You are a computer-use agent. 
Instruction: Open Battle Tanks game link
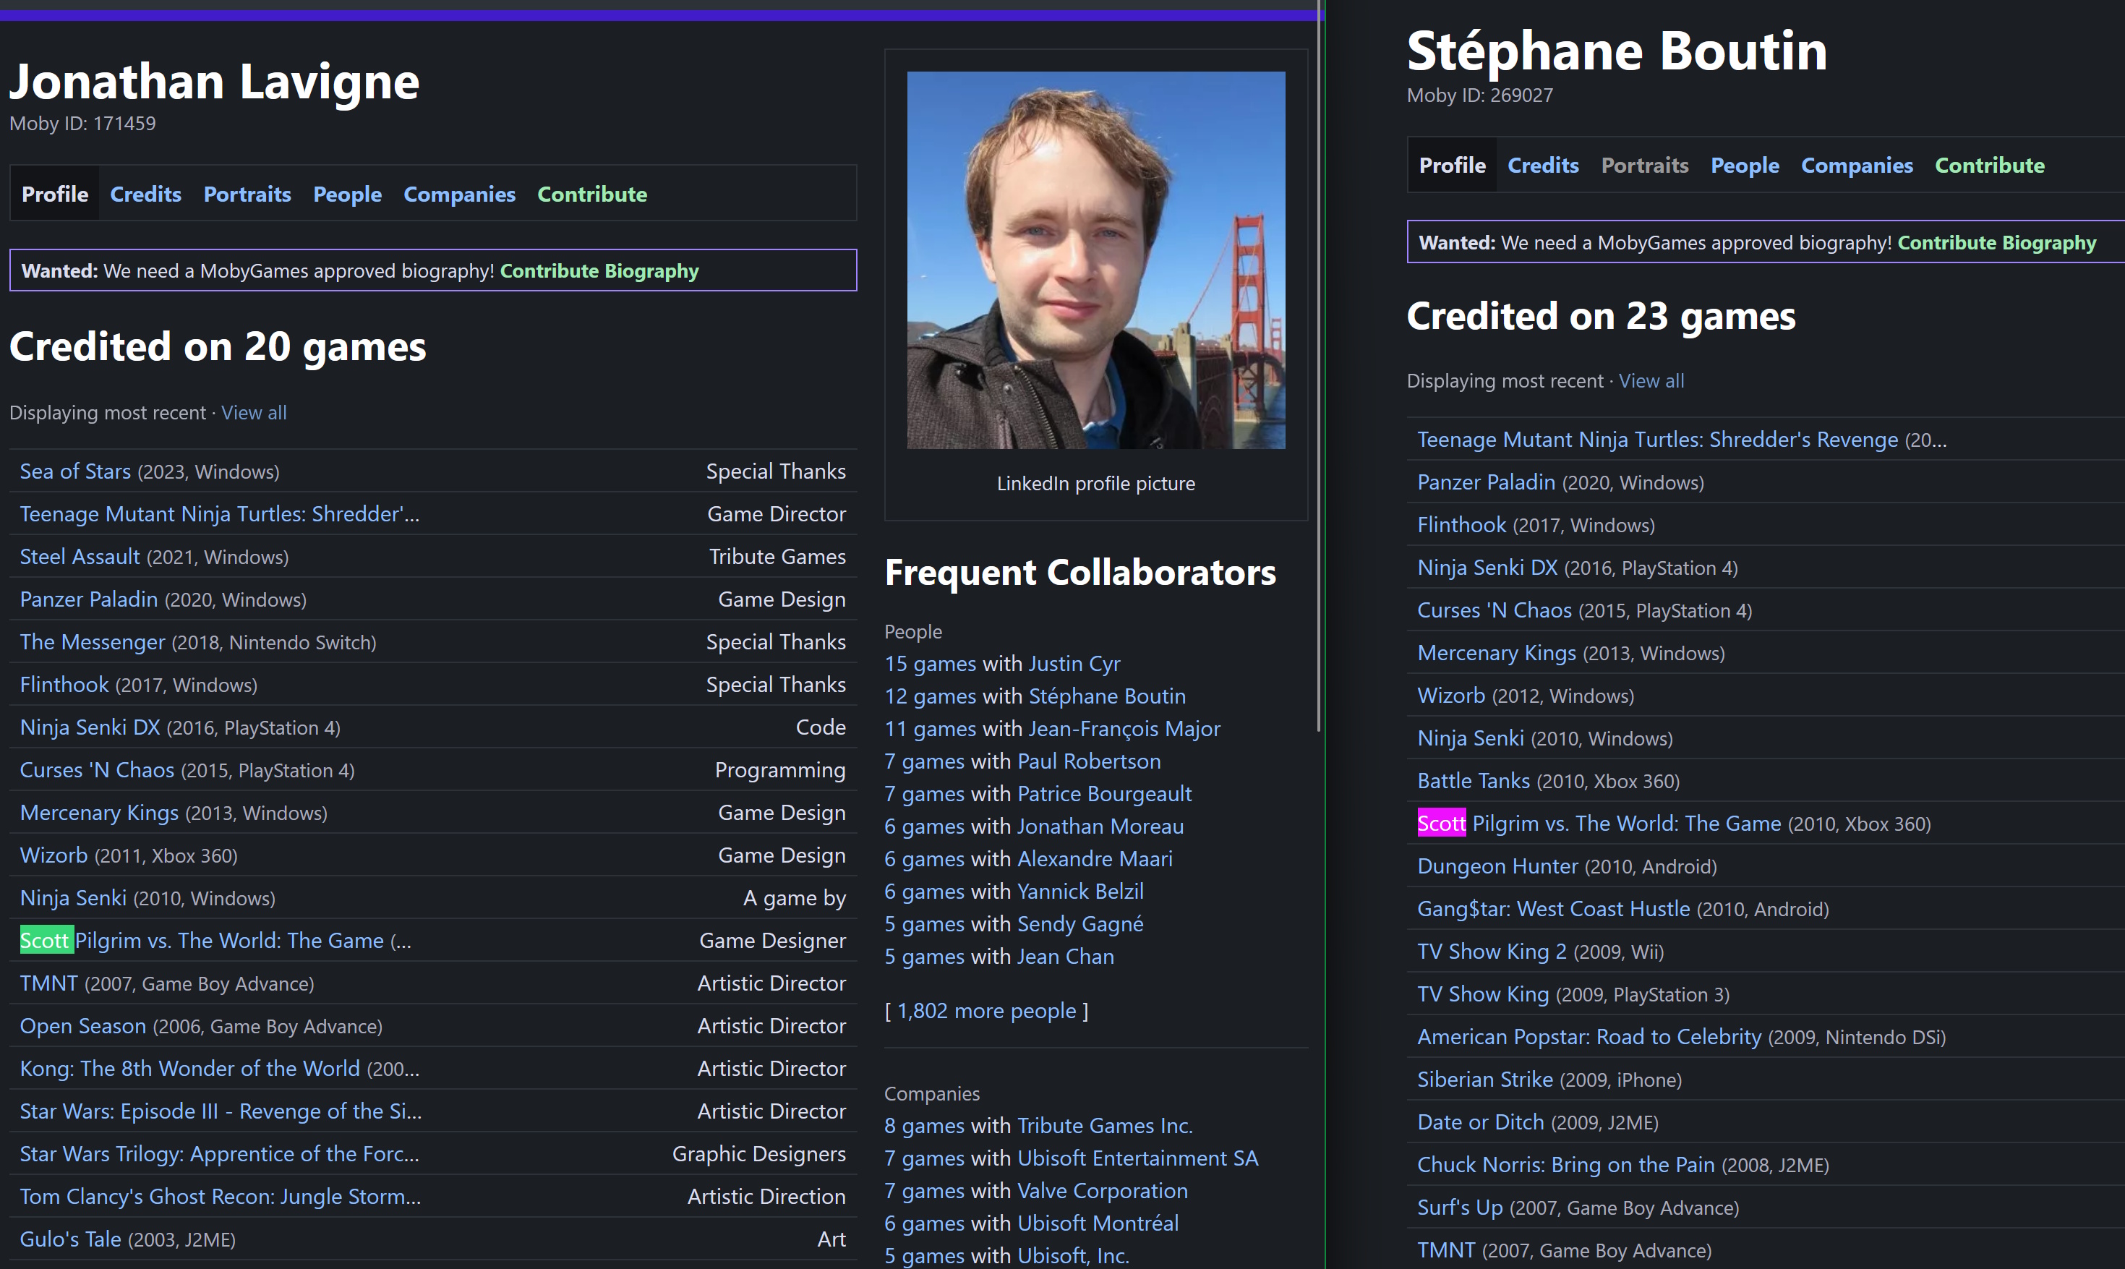(1474, 781)
